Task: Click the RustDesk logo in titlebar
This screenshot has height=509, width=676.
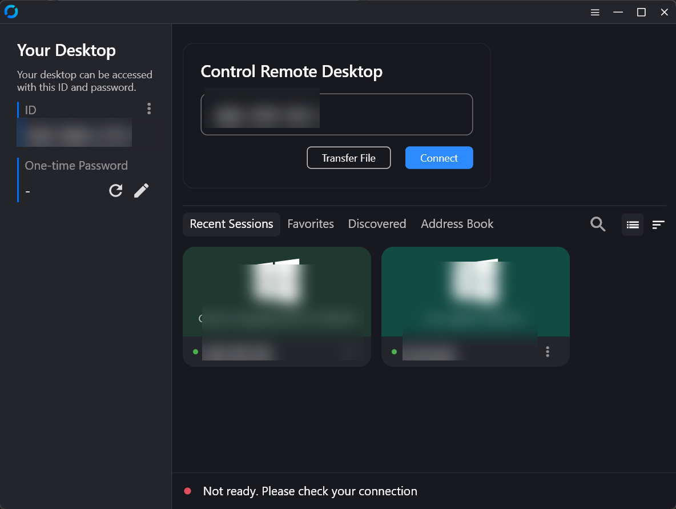Action: pos(11,11)
